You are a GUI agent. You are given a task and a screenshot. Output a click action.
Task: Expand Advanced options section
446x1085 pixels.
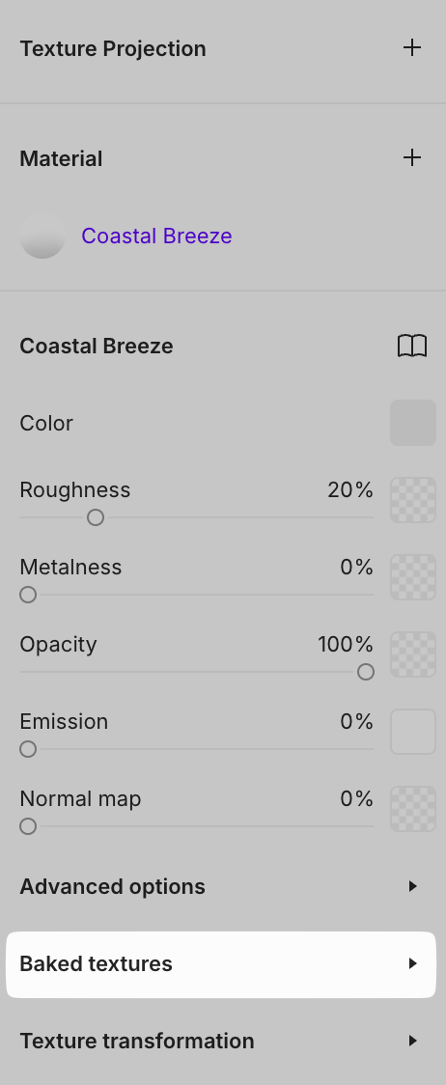pyautogui.click(x=221, y=886)
